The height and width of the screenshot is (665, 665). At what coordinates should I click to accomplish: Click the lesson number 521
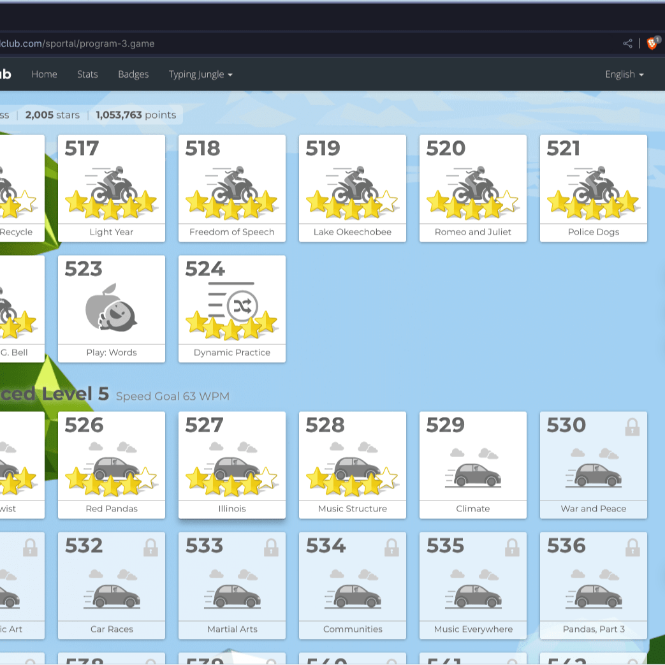[x=563, y=149]
